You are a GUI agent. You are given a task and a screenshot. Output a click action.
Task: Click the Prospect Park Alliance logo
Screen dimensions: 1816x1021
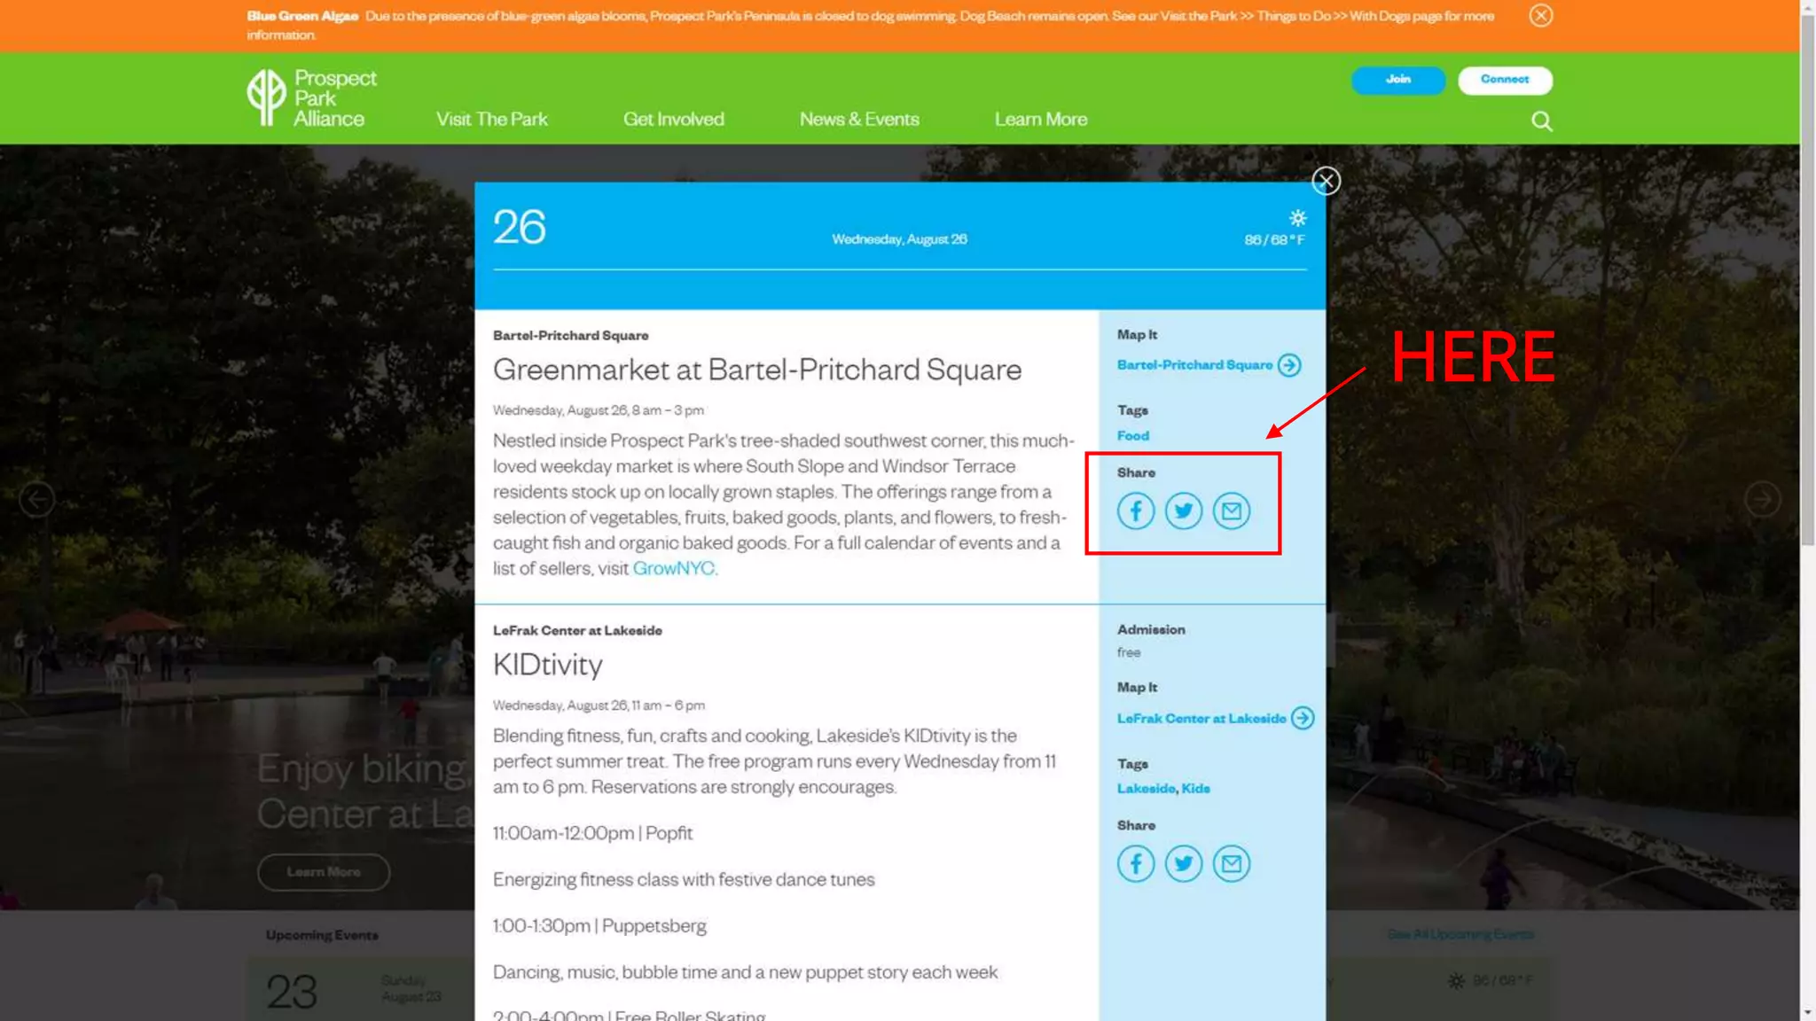point(312,98)
